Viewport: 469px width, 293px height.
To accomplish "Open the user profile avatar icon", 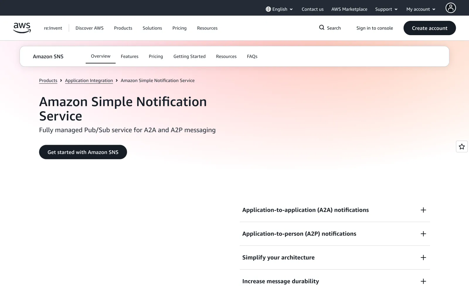I will [x=451, y=8].
